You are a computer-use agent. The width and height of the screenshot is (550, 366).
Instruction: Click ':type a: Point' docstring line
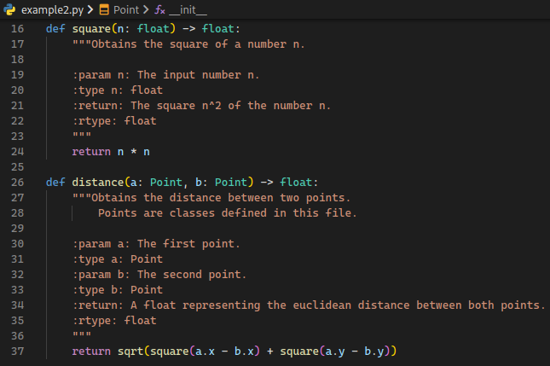click(x=118, y=259)
